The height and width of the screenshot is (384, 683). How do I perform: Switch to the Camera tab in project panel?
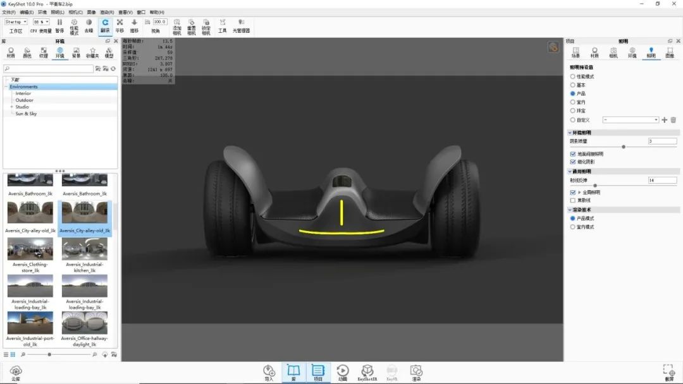tap(613, 52)
